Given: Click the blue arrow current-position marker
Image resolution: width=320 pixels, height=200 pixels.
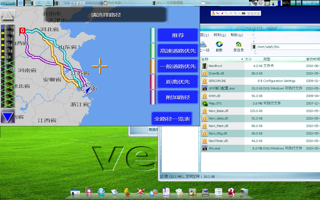Looking at the screenshot, I should tap(86, 90).
